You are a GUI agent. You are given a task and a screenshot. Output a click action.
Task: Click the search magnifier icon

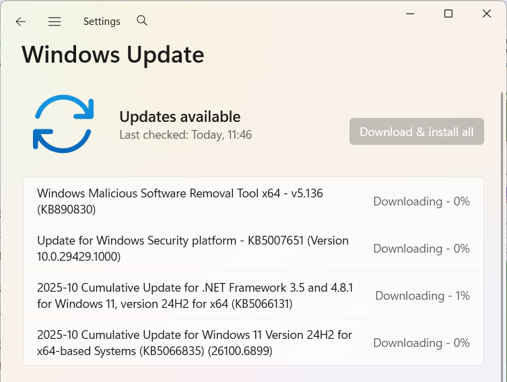coord(142,21)
